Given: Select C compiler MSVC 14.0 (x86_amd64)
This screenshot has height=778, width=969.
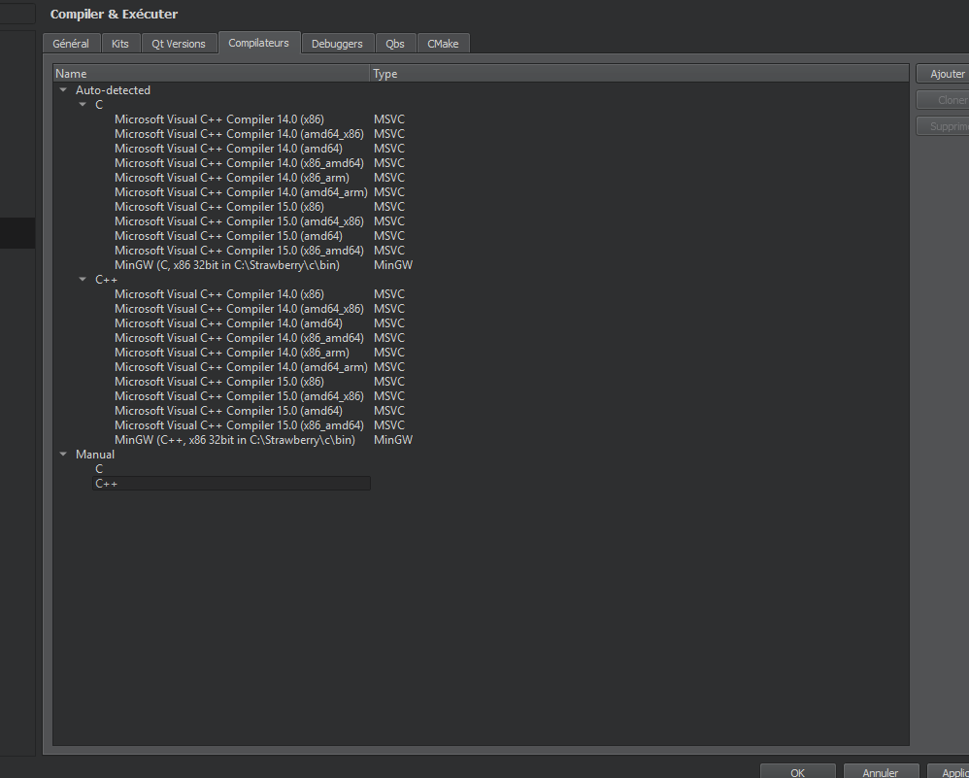Looking at the screenshot, I should click(239, 163).
